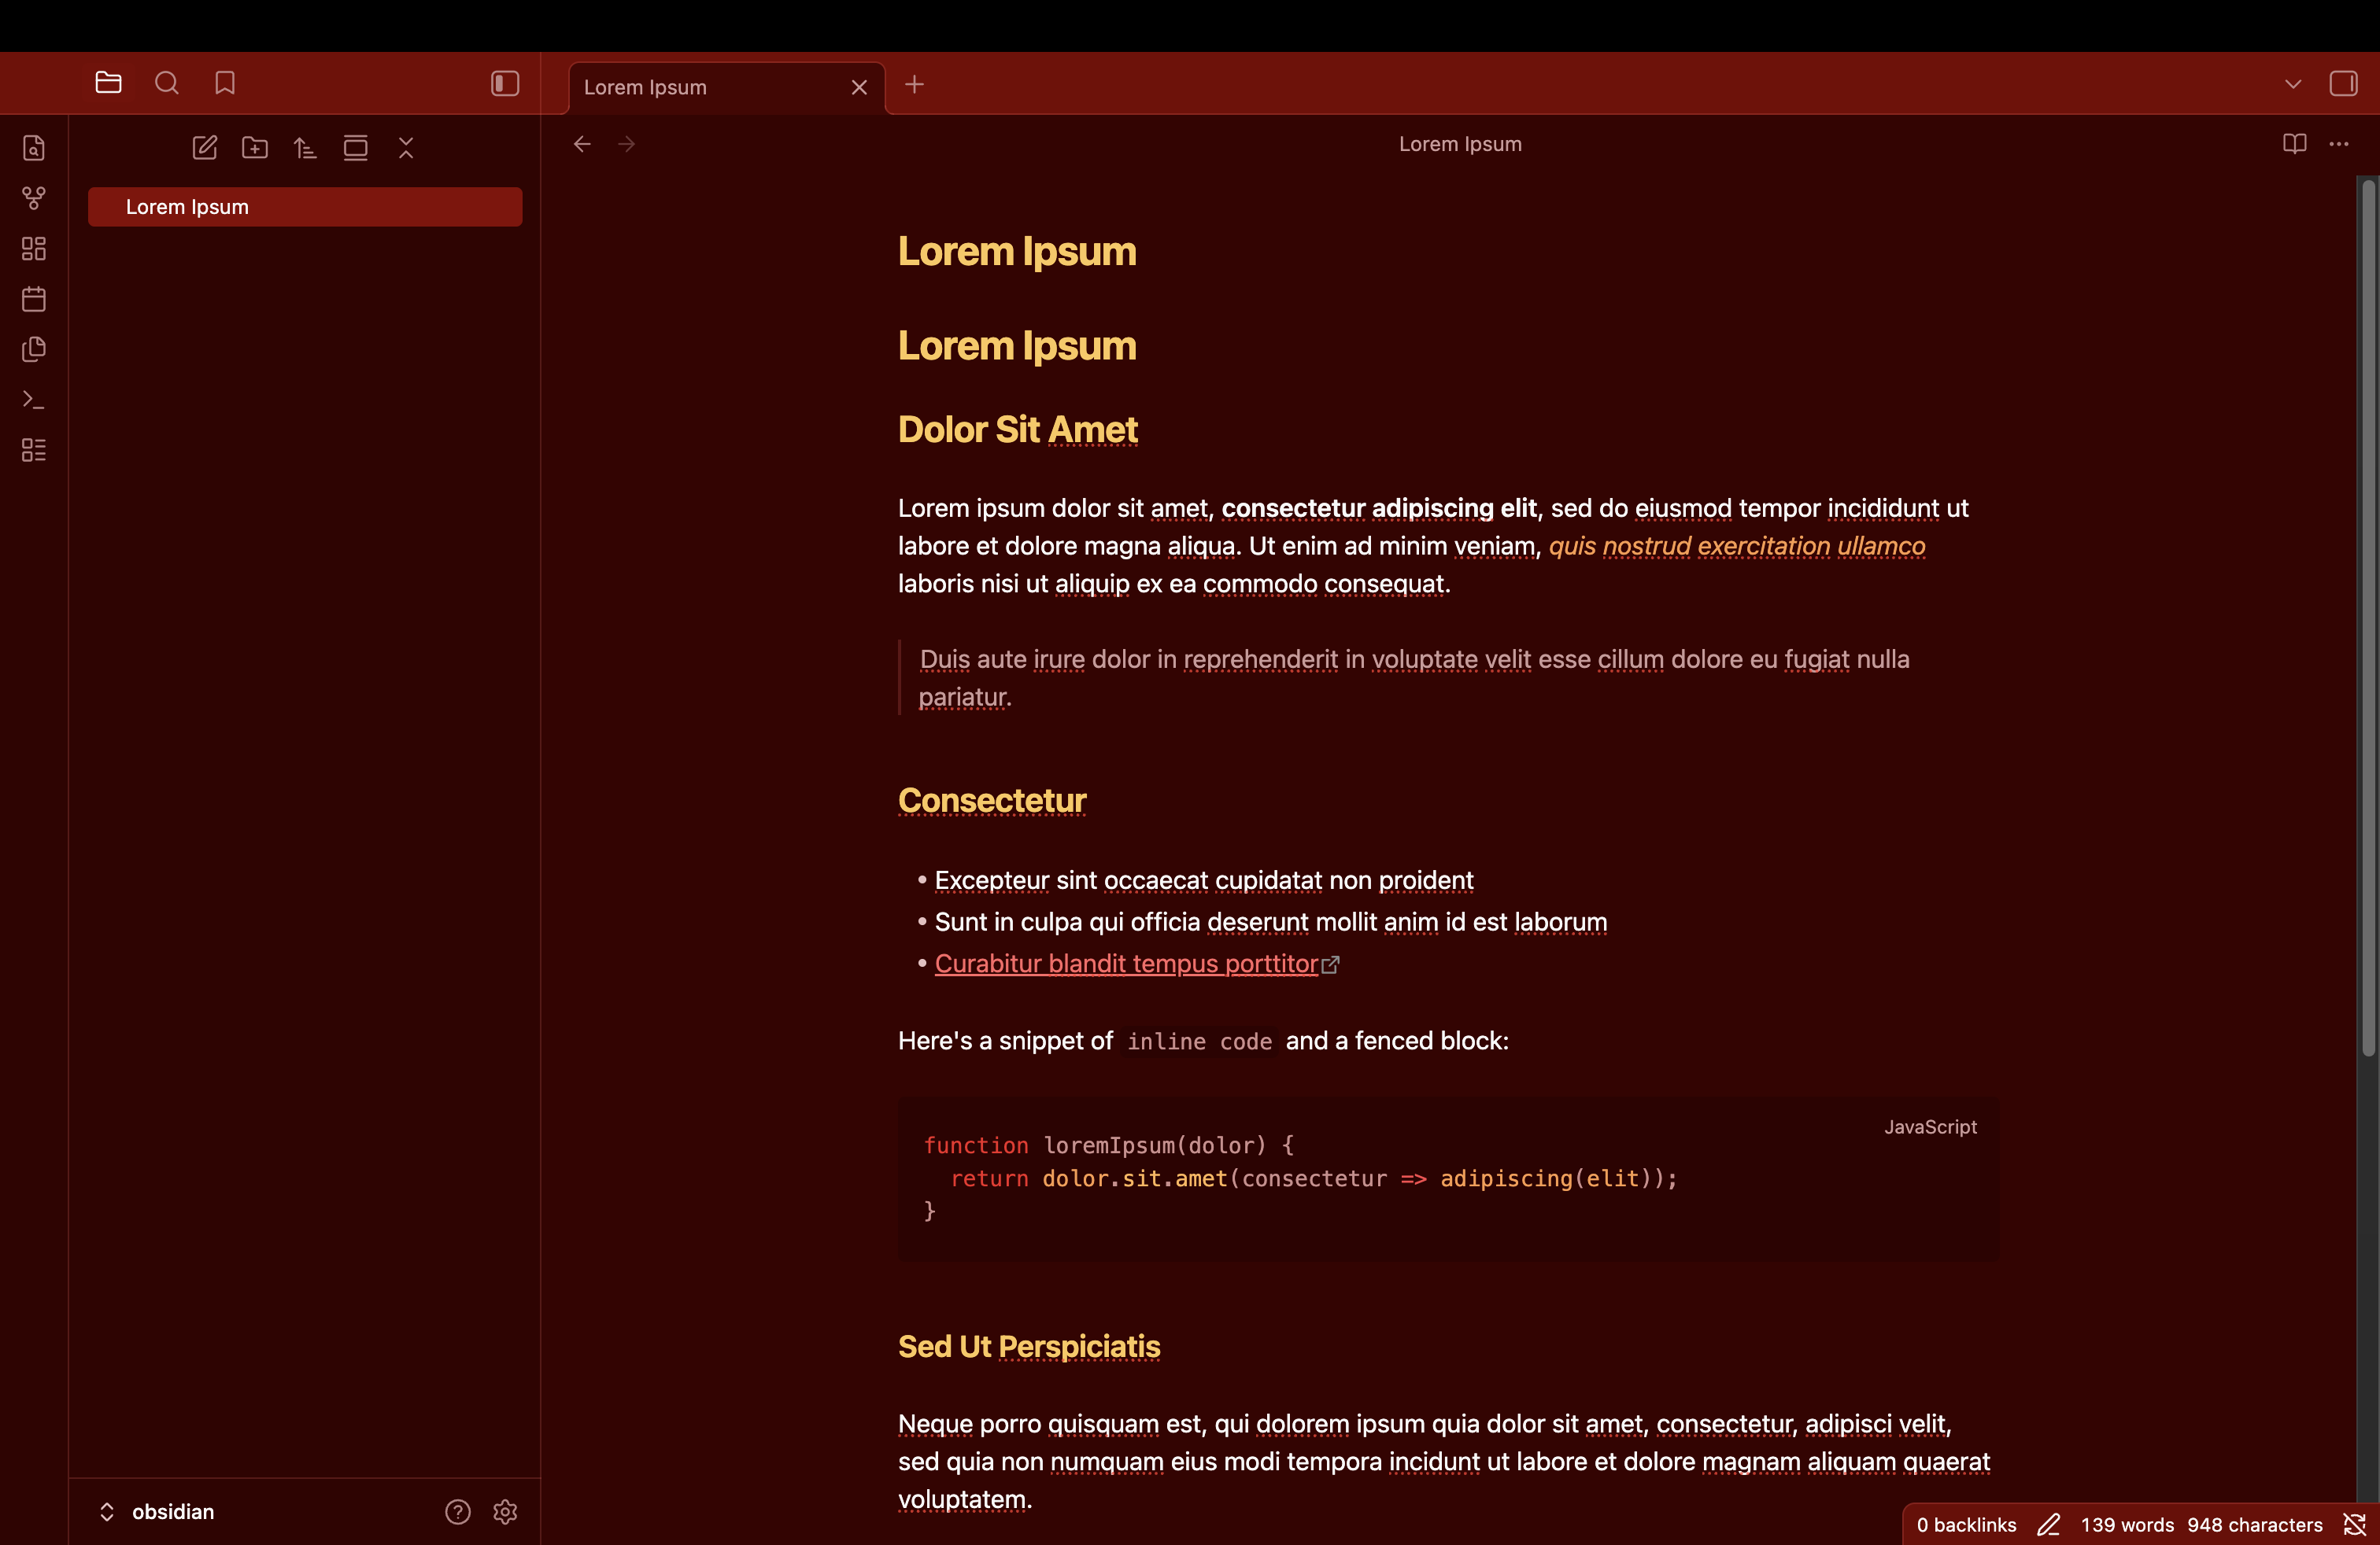Close the Lorem Ipsum tab

tap(859, 88)
